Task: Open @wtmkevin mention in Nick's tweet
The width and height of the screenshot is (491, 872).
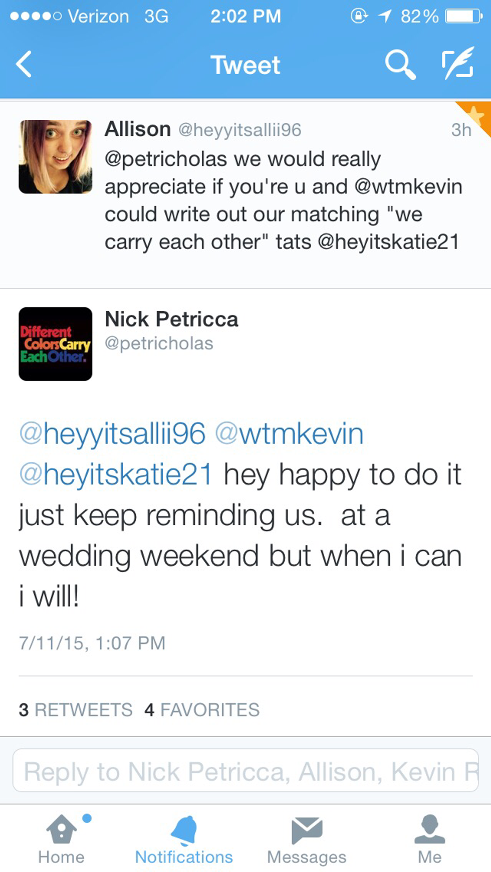Action: click(289, 433)
